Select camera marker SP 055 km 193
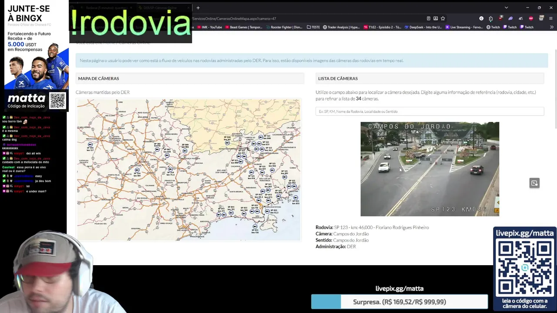This screenshot has height=313, width=557. coord(231,213)
